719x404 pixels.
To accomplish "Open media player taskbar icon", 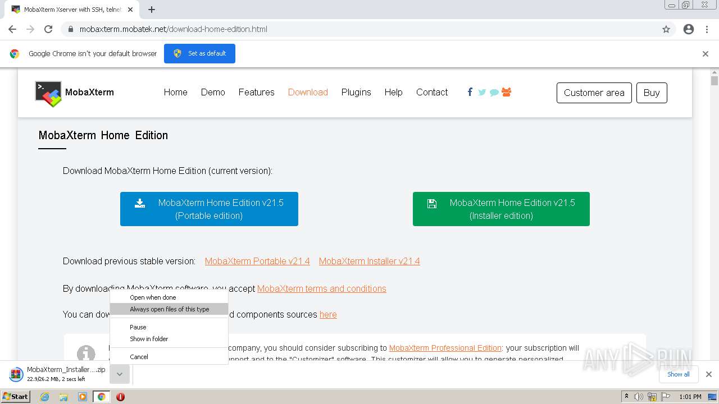I will [x=83, y=397].
